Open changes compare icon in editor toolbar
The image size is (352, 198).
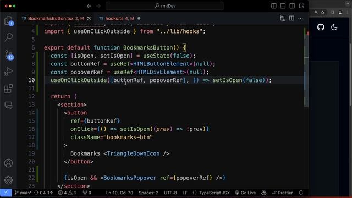282,18
